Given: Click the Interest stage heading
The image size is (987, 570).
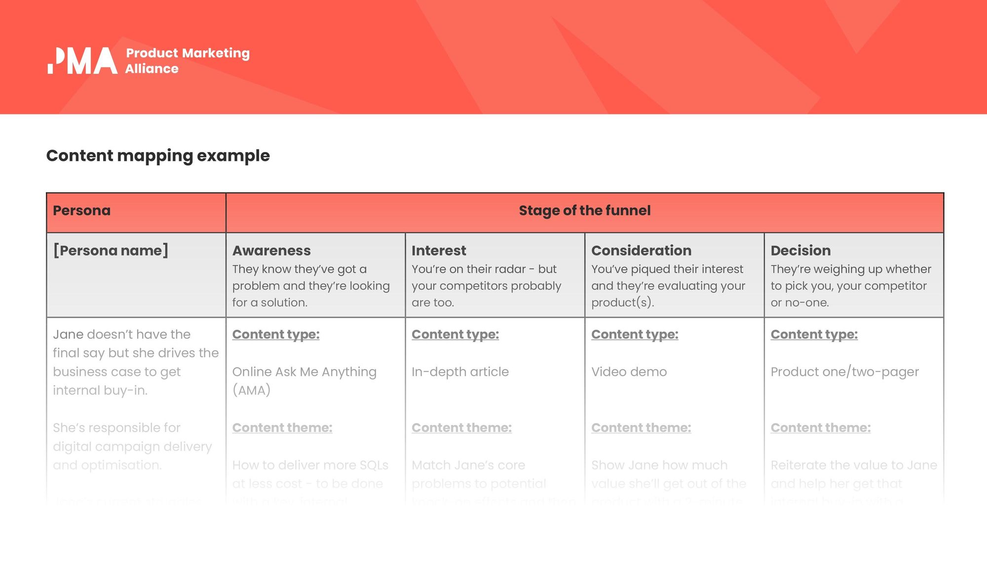Looking at the screenshot, I should pos(439,251).
